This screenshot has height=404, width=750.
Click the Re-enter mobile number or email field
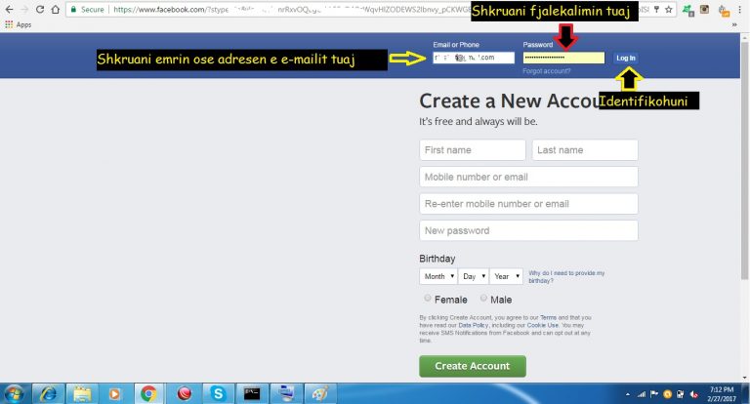528,204
